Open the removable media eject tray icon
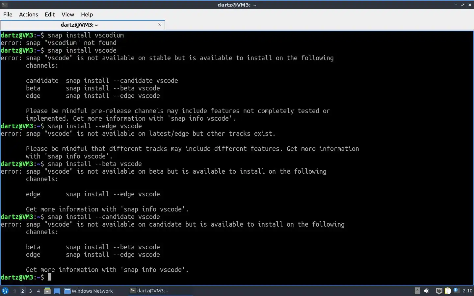Image resolution: width=474 pixels, height=296 pixels. [417, 291]
